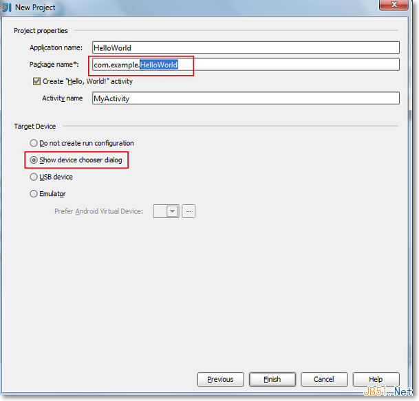
Task: Click the IntelliJ icon in title bar
Action: (x=7, y=7)
